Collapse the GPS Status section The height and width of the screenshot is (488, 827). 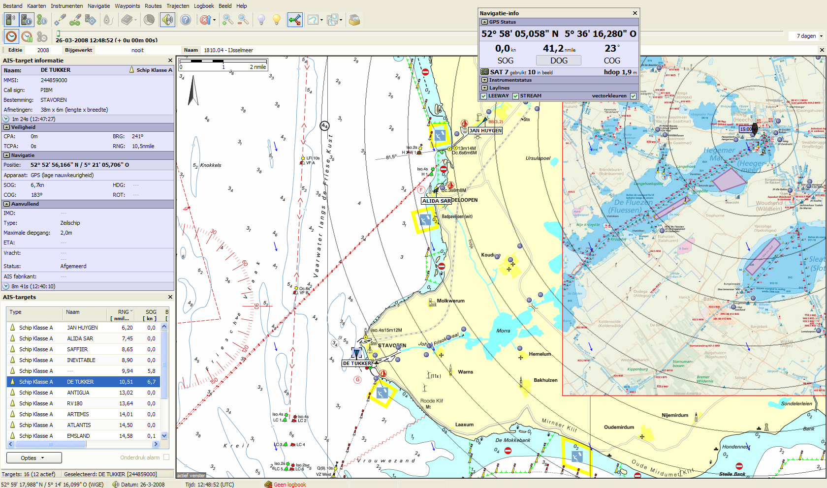click(484, 22)
